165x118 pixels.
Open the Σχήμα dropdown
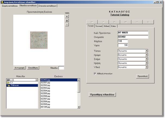point(147,59)
